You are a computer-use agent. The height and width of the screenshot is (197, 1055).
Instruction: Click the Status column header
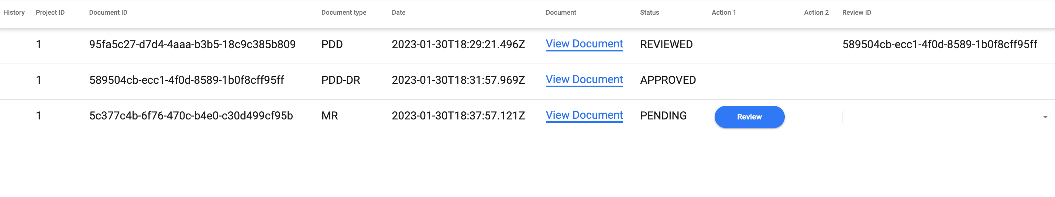tap(649, 12)
